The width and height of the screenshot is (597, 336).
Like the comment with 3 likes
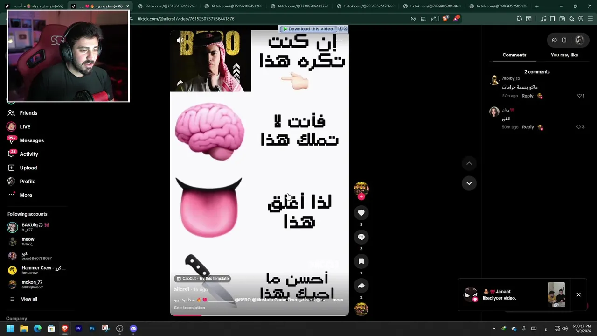[580, 127]
